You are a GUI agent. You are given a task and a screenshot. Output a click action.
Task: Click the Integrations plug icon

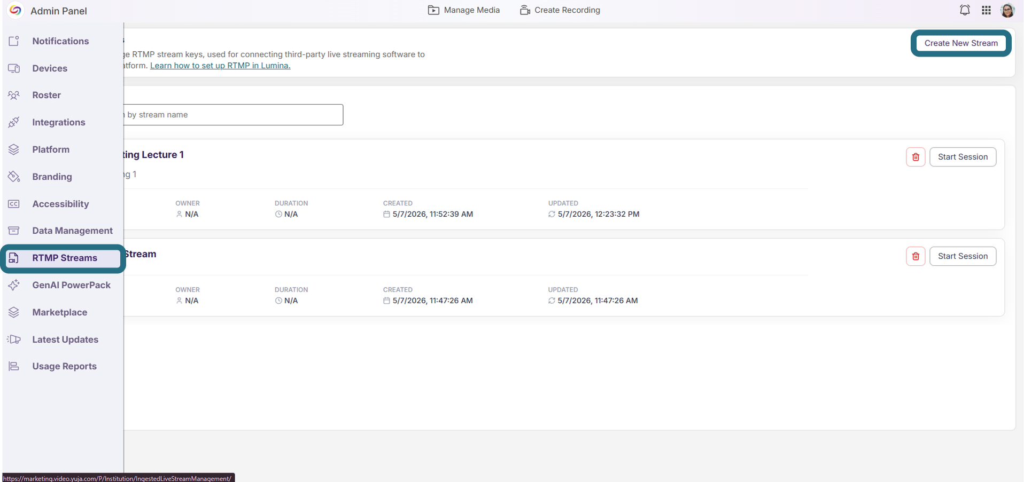click(x=14, y=122)
